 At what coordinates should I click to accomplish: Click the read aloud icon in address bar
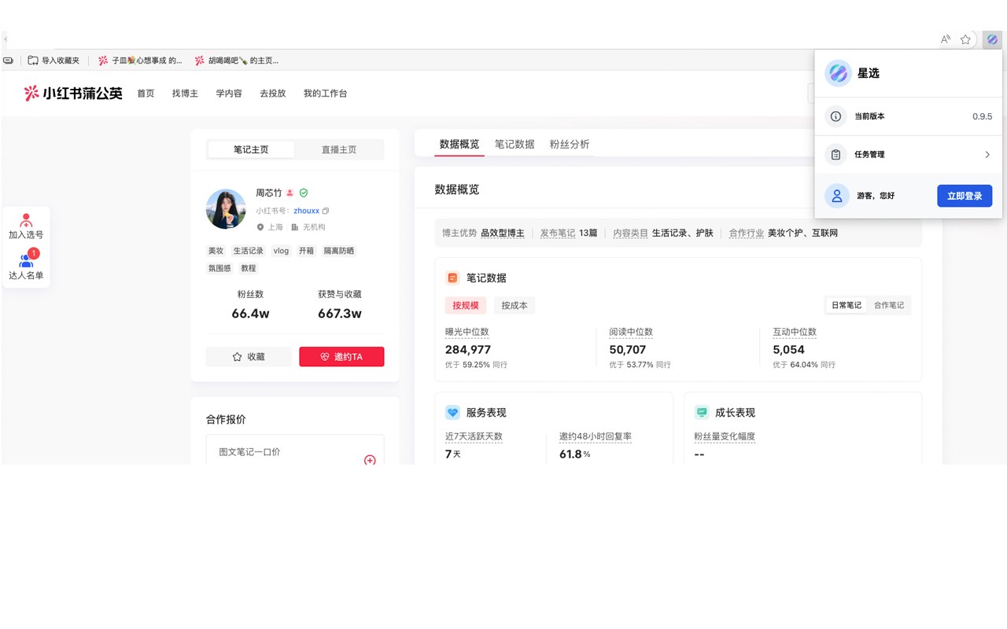946,39
